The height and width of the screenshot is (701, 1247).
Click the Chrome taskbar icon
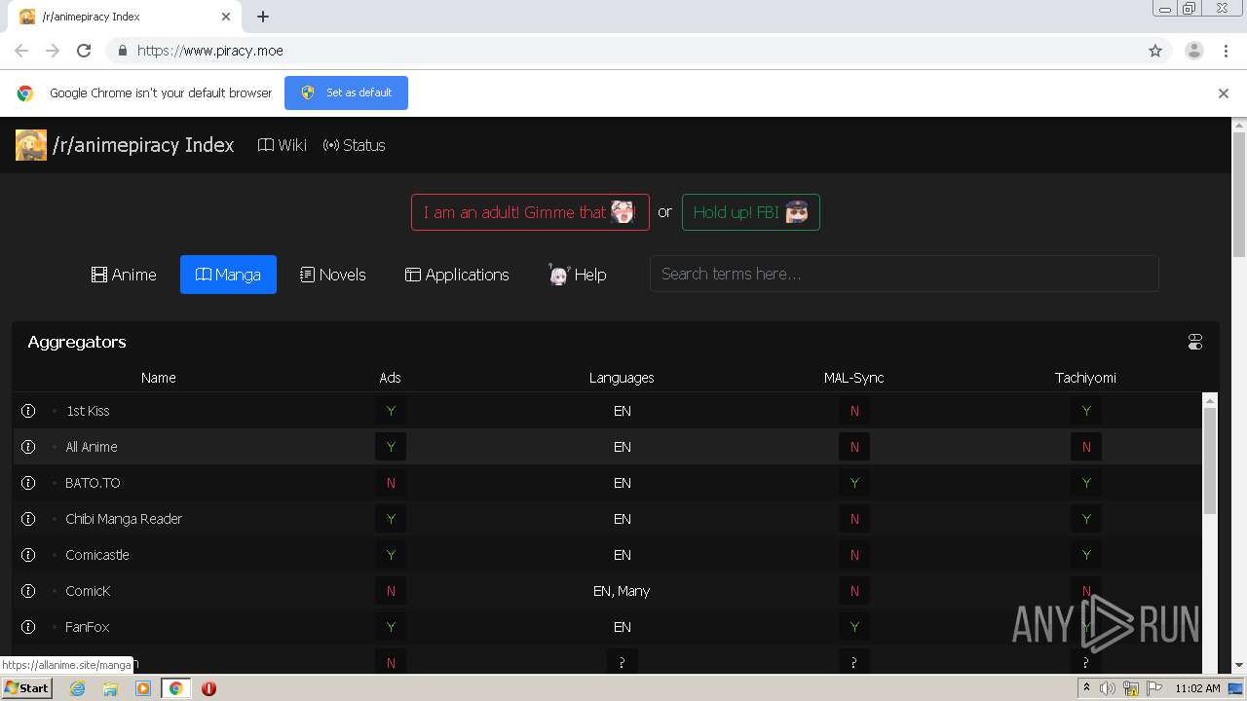176,688
